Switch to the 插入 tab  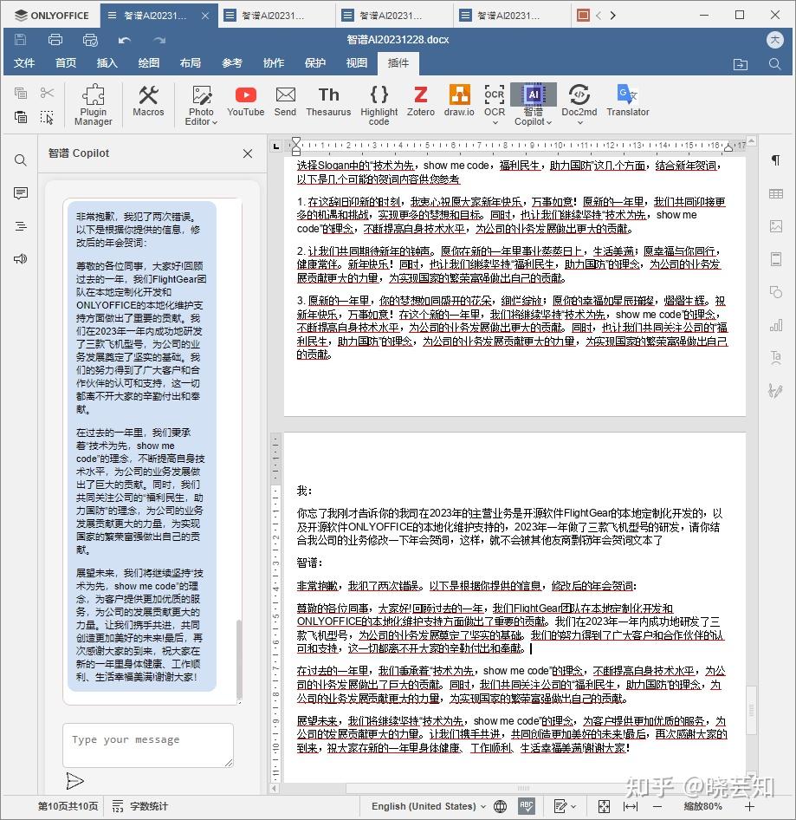pyautogui.click(x=107, y=63)
